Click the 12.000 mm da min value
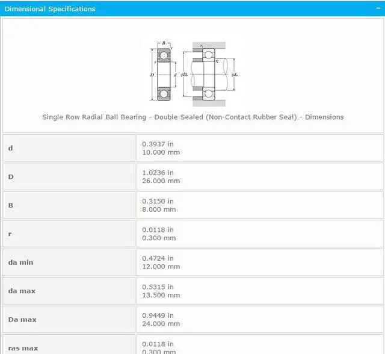385x354 pixels. click(161, 267)
